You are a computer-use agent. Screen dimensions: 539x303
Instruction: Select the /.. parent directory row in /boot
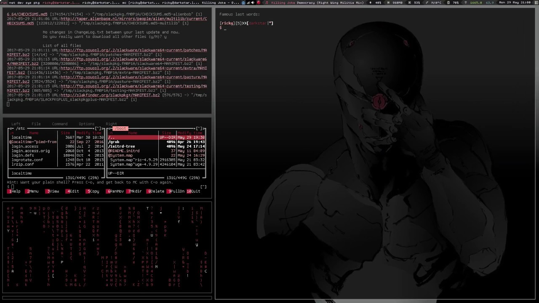point(156,138)
